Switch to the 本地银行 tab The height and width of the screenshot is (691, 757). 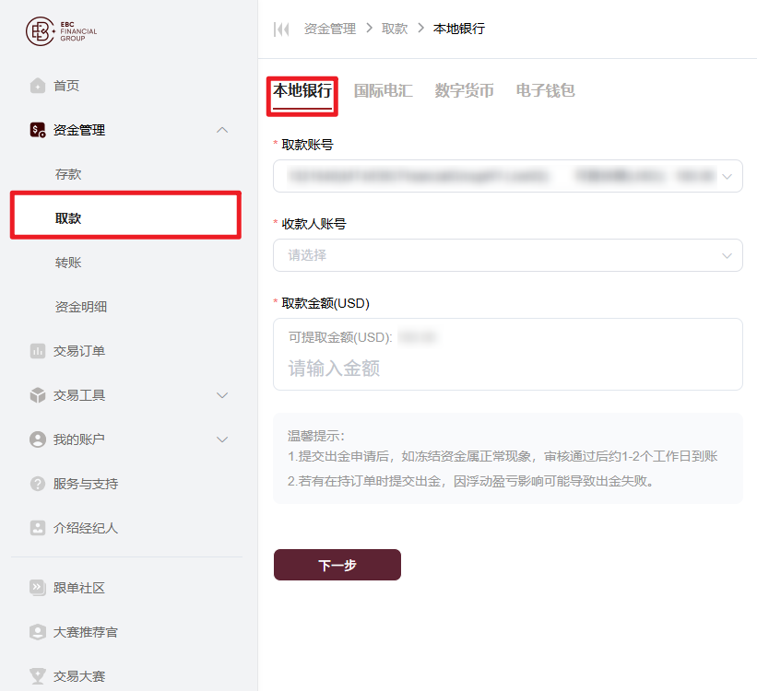pos(302,90)
